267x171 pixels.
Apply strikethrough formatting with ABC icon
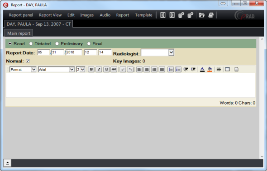click(114, 69)
